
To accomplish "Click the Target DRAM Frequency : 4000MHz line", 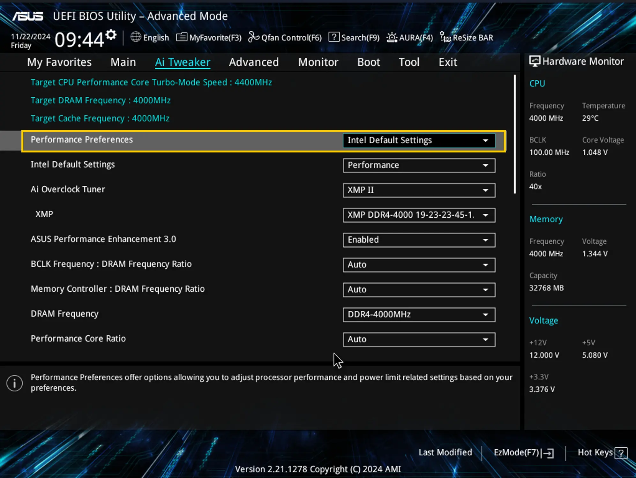I will coord(101,100).
